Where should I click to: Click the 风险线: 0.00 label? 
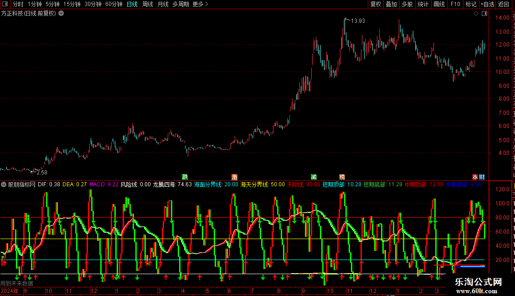point(136,184)
